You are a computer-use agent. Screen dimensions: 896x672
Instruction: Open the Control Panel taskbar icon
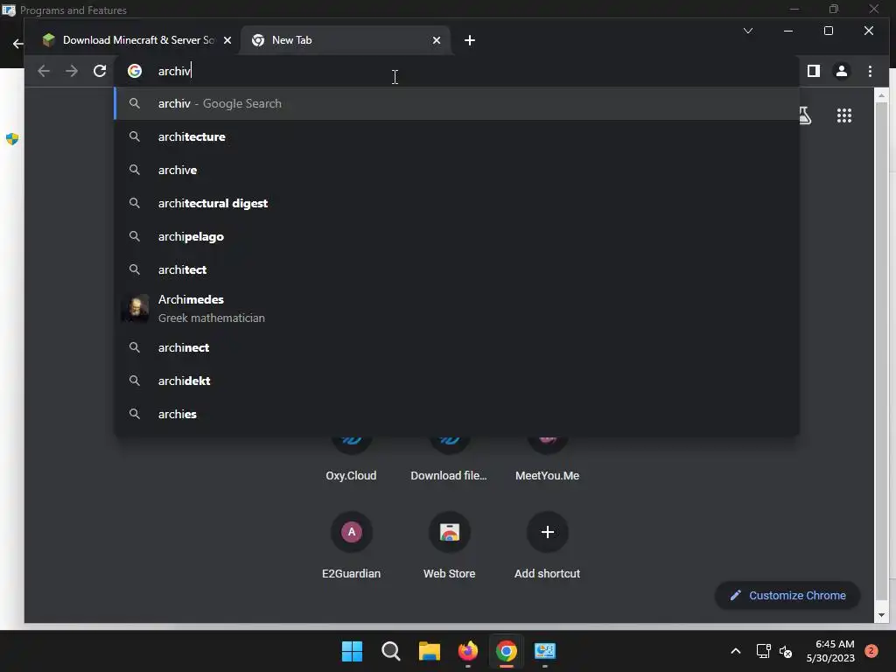[545, 651]
